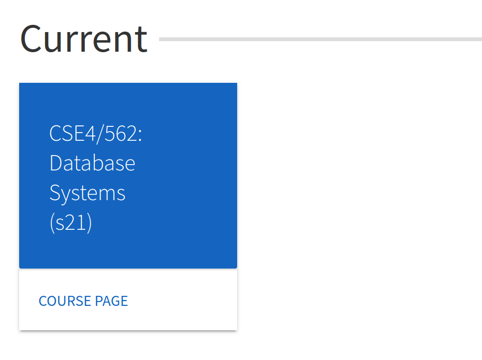Click the CSE4/562 Database Systems card title
The image size is (482, 360).
click(x=95, y=178)
